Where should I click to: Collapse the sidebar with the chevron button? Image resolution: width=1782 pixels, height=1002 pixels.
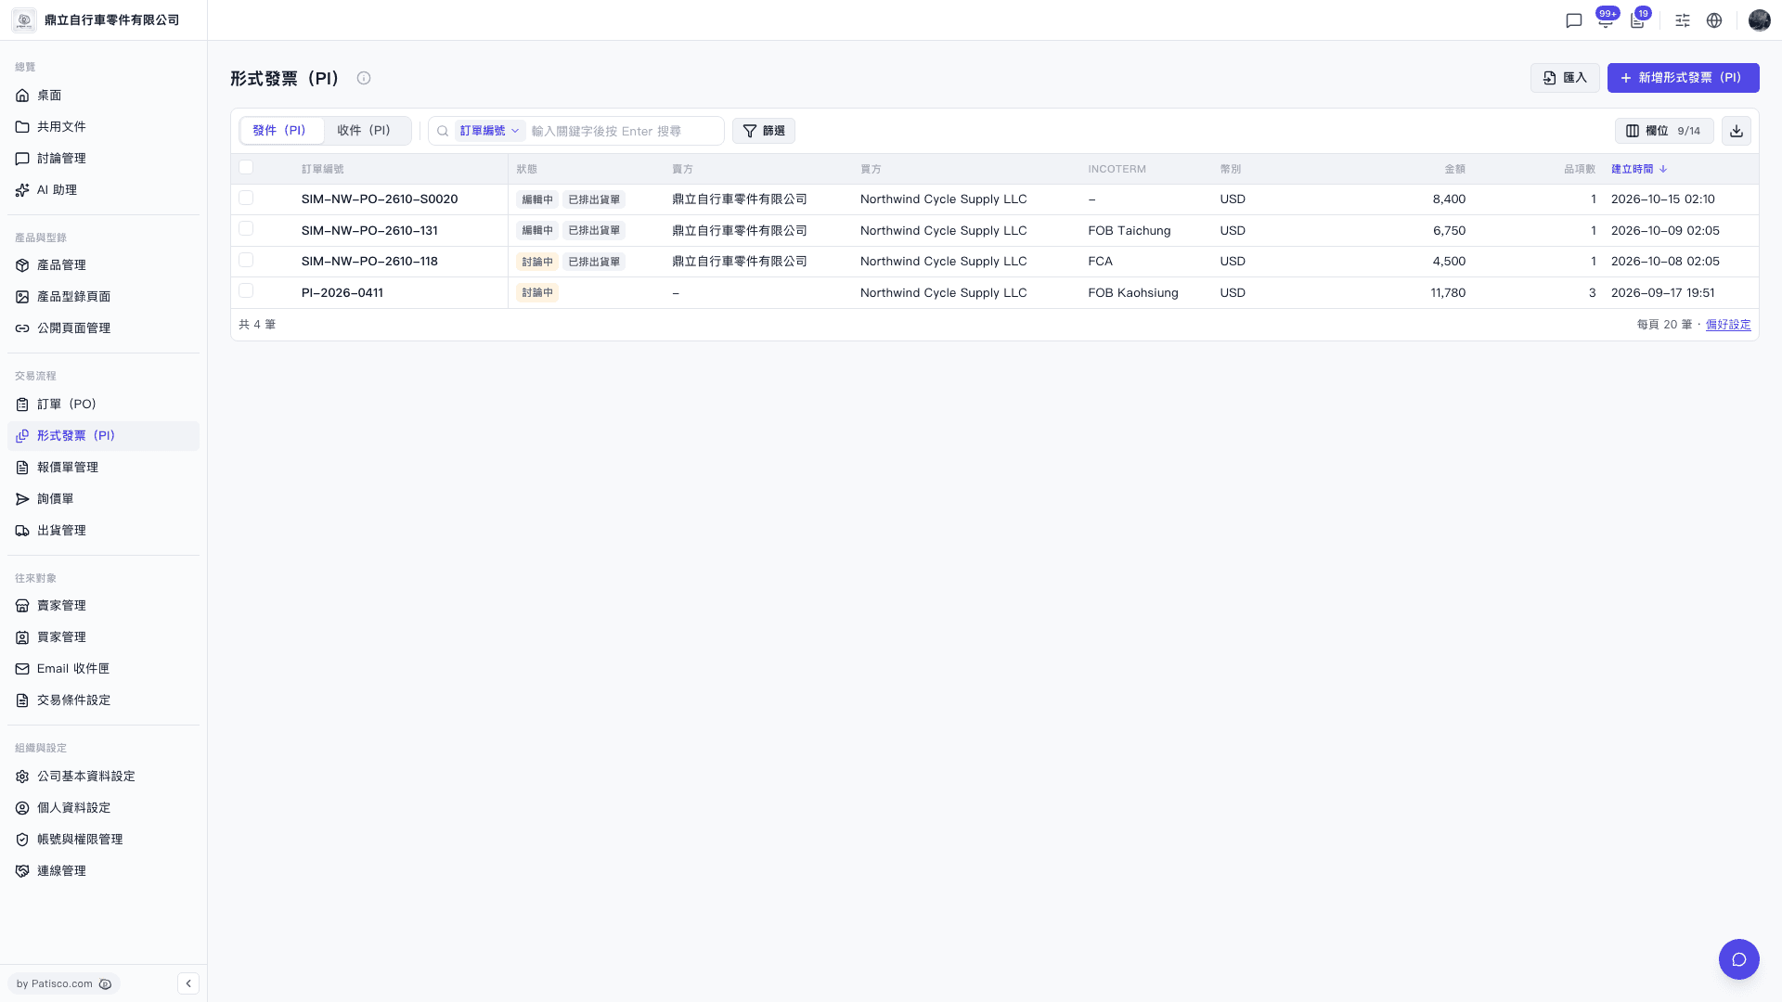coord(188,983)
